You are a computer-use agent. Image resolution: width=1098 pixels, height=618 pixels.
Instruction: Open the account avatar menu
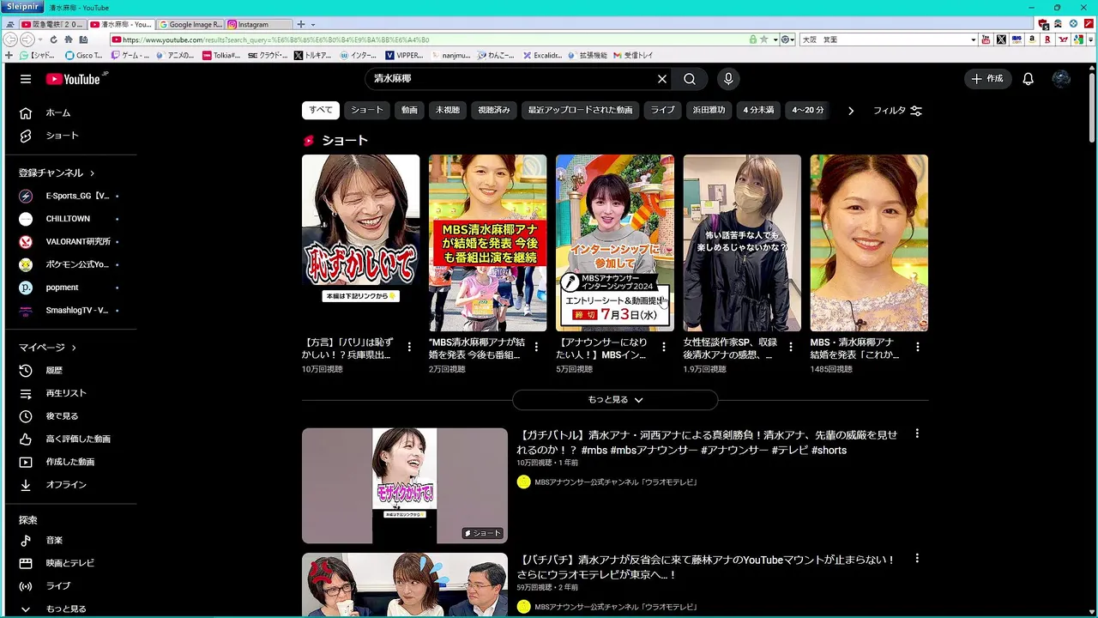coord(1061,79)
